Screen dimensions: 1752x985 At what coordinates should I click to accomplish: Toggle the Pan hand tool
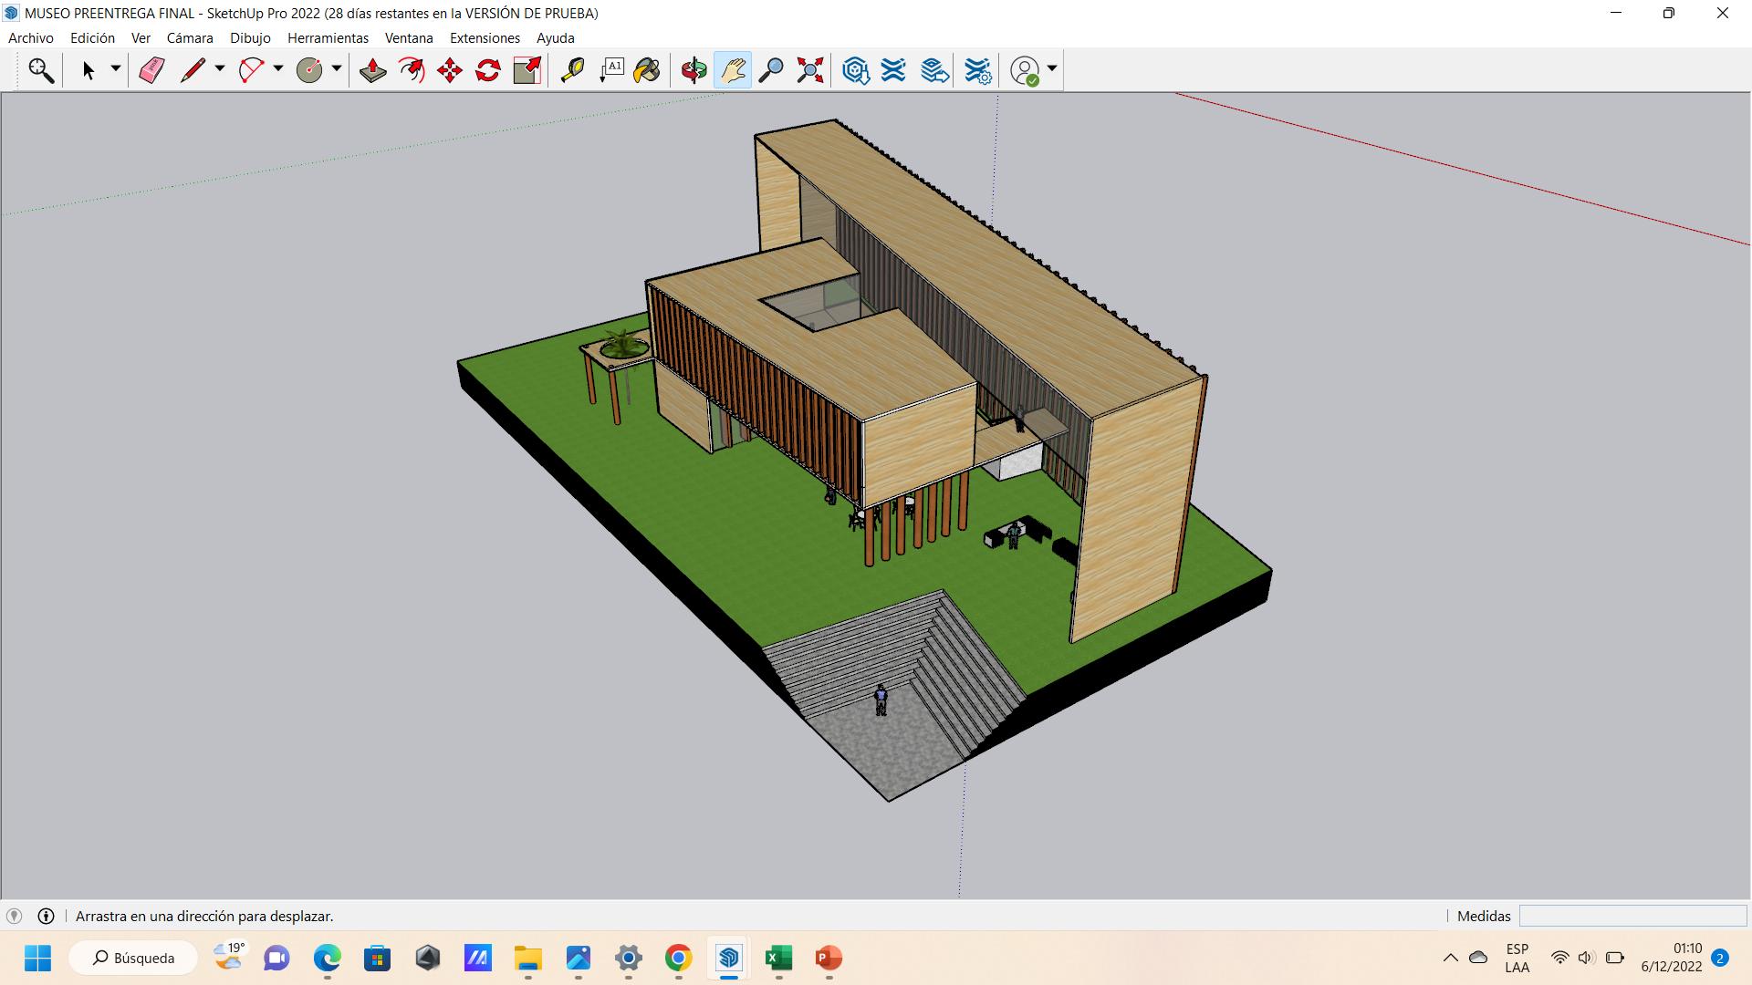[x=733, y=70]
